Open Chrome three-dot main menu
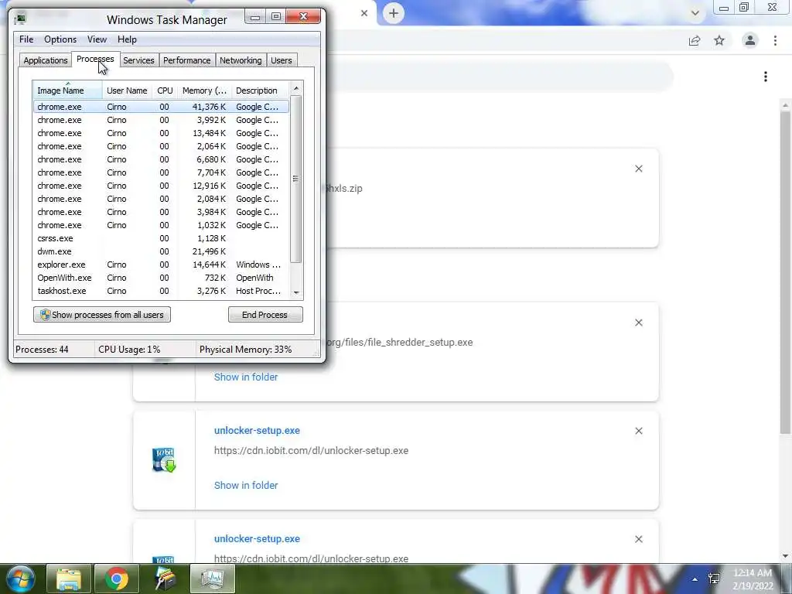 (775, 40)
